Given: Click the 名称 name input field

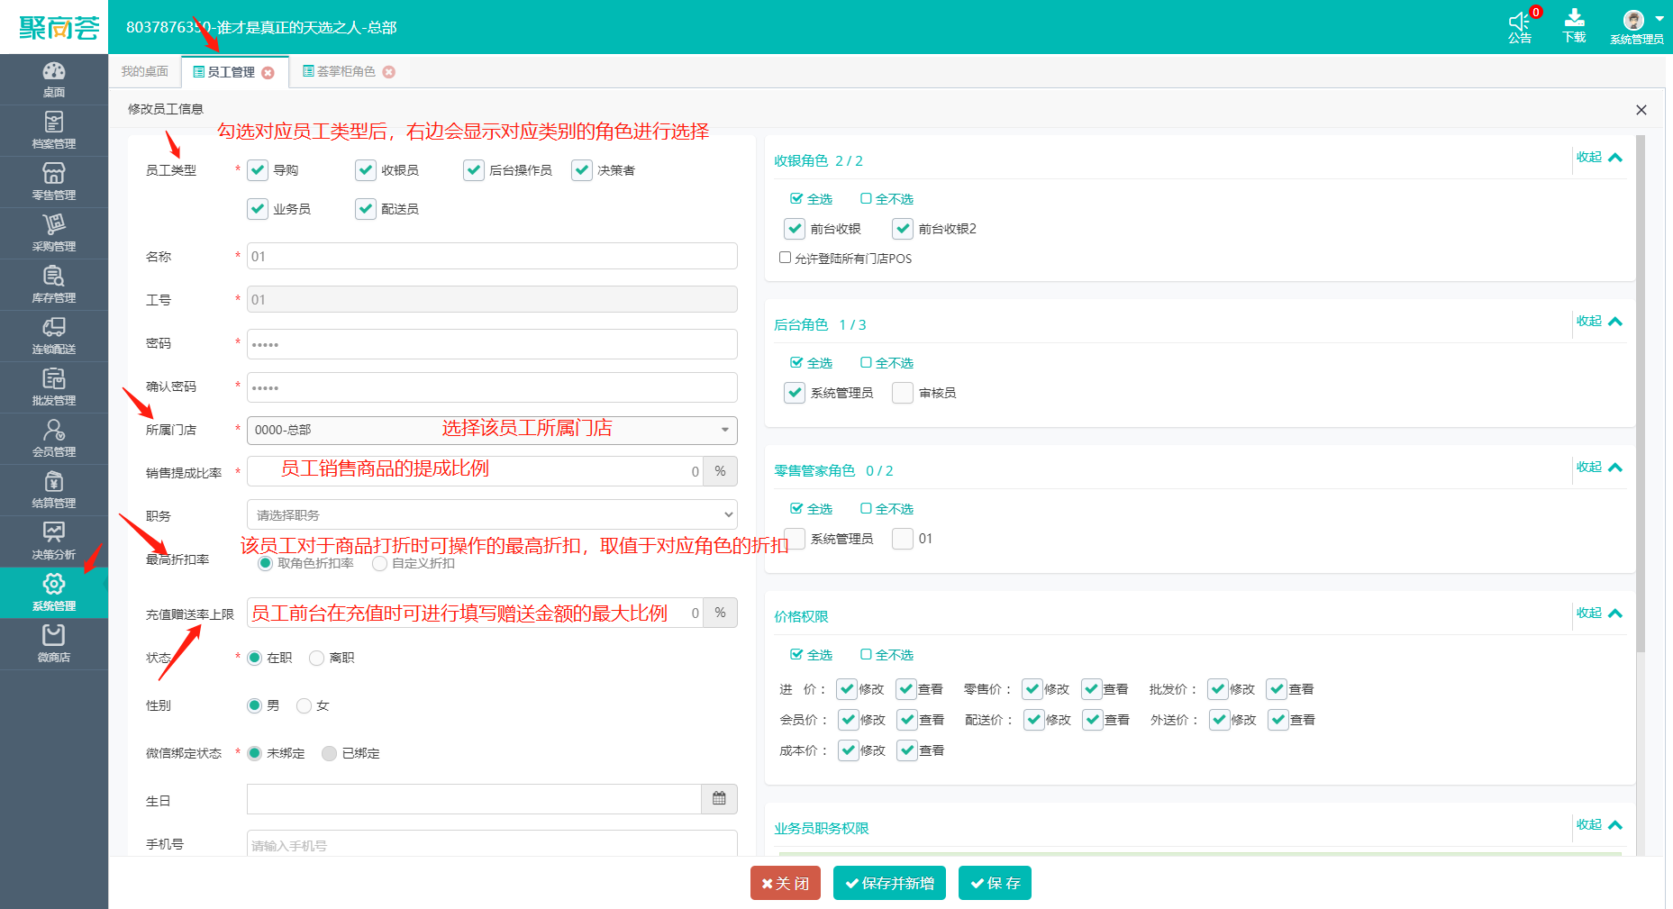Looking at the screenshot, I should (492, 256).
